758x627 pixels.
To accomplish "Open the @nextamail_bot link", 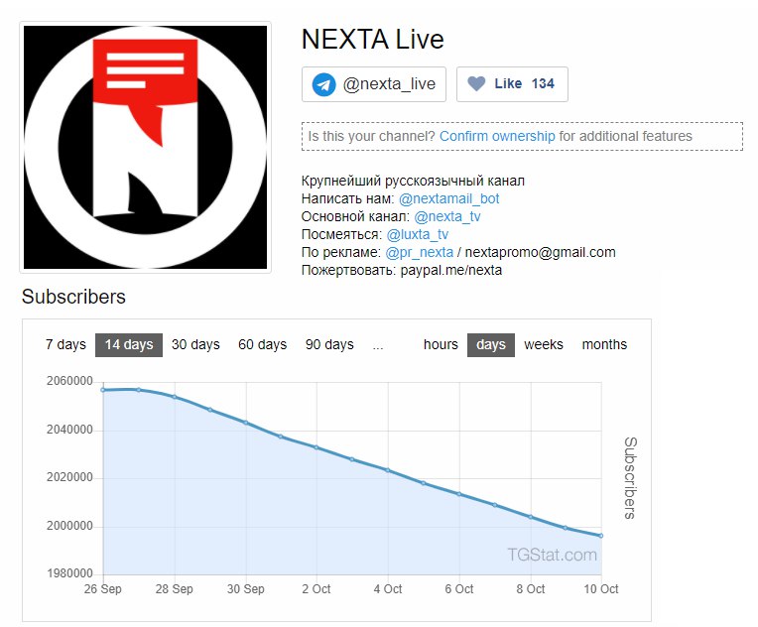I will 448,198.
